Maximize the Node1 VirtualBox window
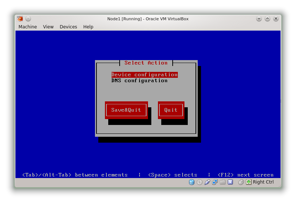The width and height of the screenshot is (296, 202). tap(267, 19)
